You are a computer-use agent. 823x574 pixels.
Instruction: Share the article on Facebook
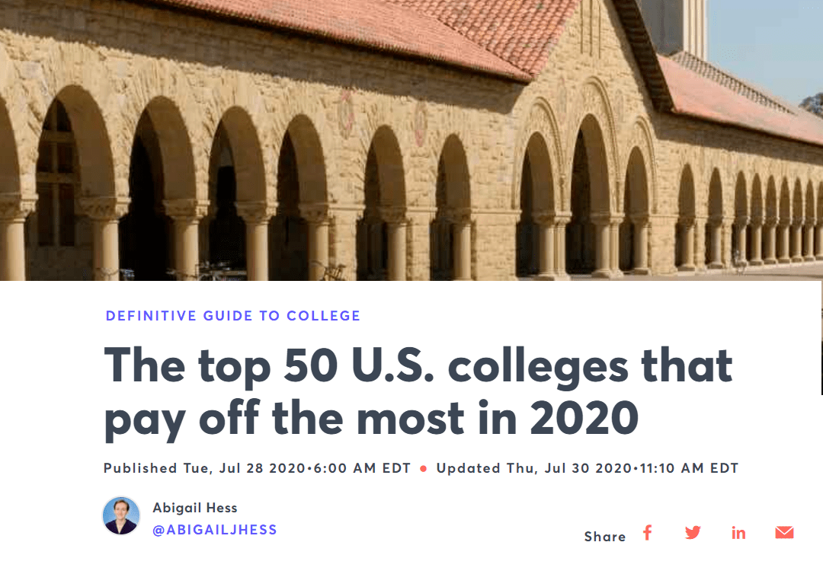coord(648,533)
